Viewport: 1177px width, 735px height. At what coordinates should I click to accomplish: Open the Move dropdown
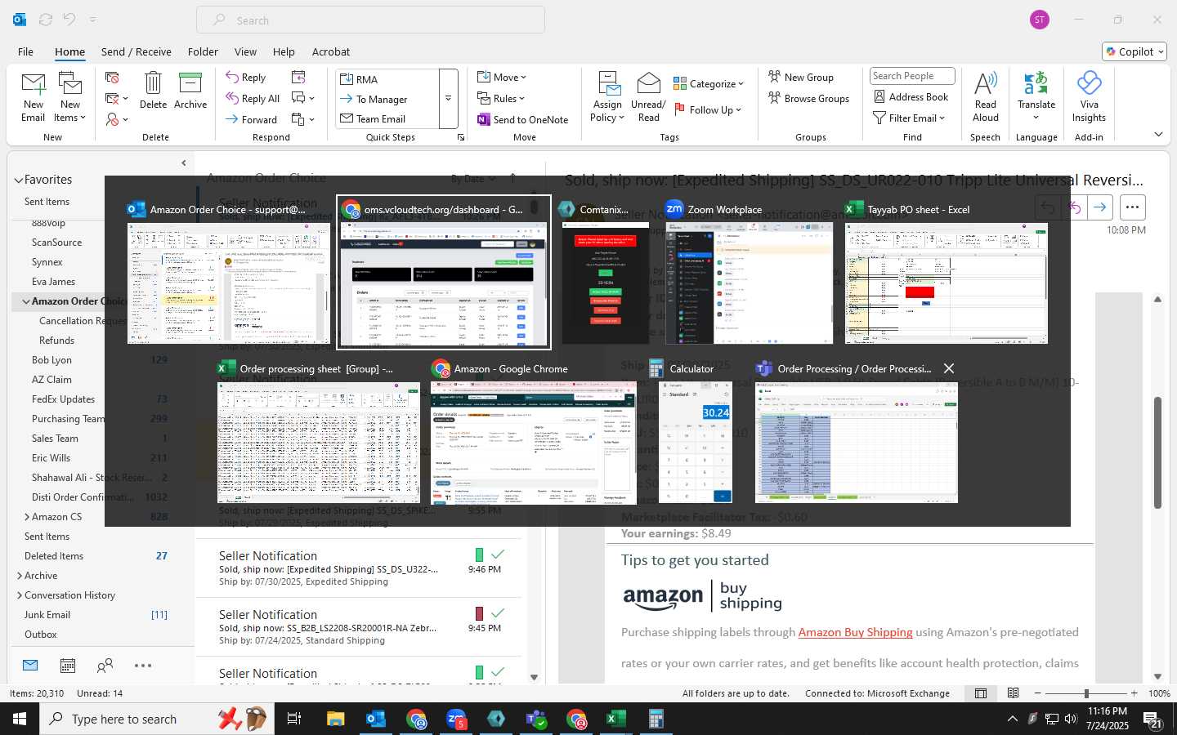coord(502,77)
